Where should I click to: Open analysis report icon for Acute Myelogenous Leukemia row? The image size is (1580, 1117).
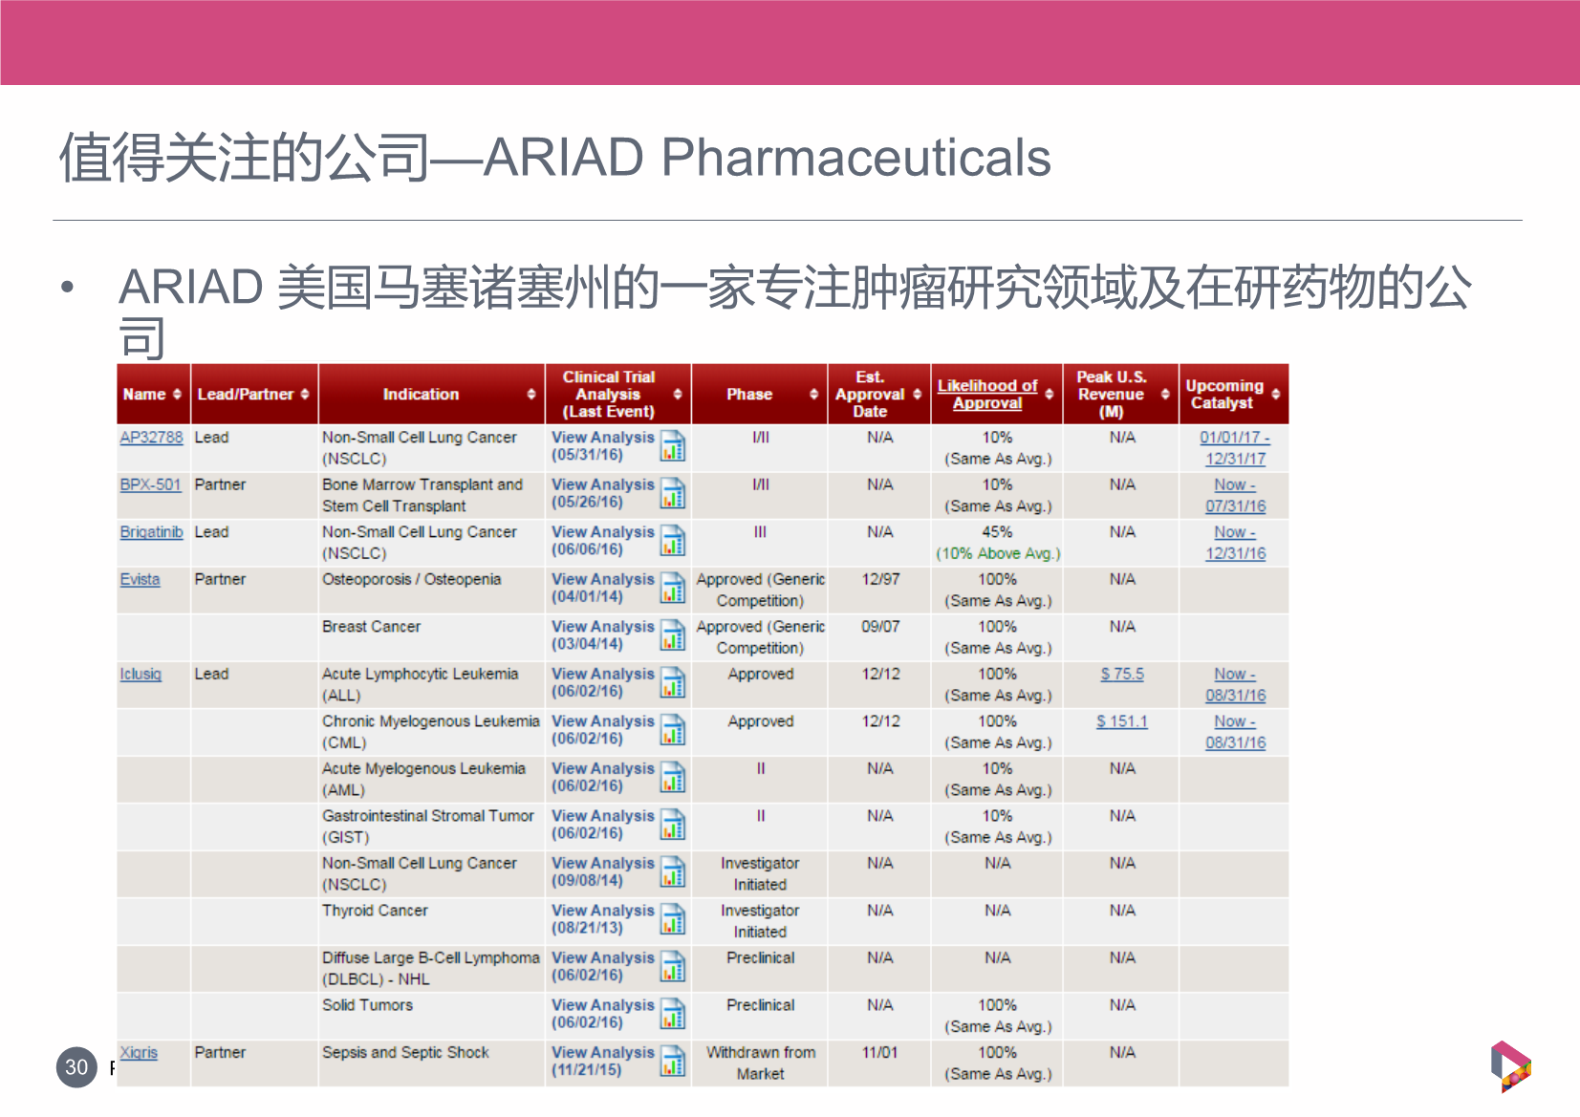673,777
